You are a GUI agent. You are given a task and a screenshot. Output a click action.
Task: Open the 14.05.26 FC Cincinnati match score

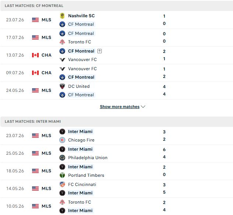(x=164, y=189)
